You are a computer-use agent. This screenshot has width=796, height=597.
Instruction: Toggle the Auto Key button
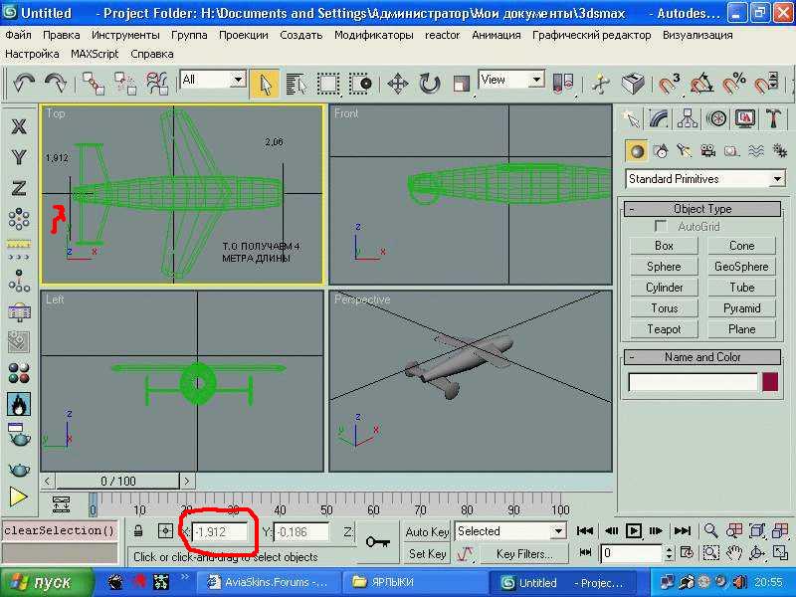[x=427, y=532]
